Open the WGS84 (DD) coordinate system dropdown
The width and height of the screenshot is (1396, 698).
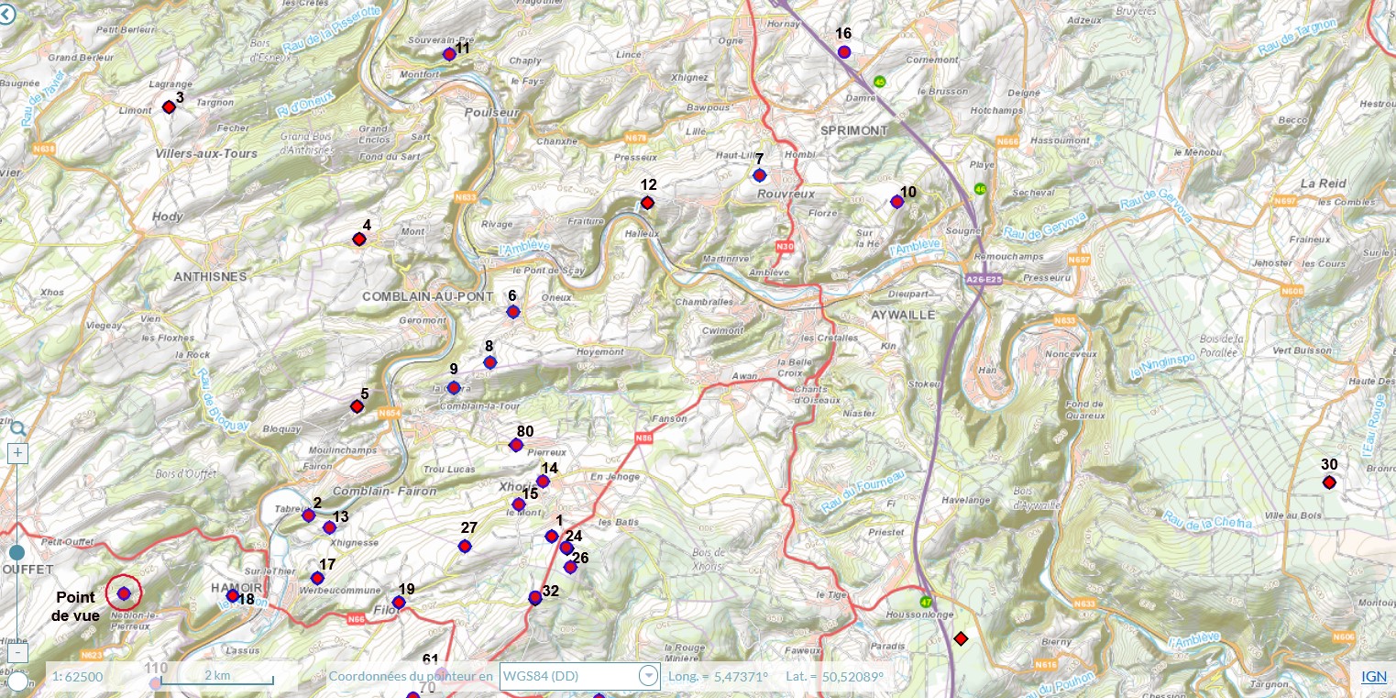[568, 676]
